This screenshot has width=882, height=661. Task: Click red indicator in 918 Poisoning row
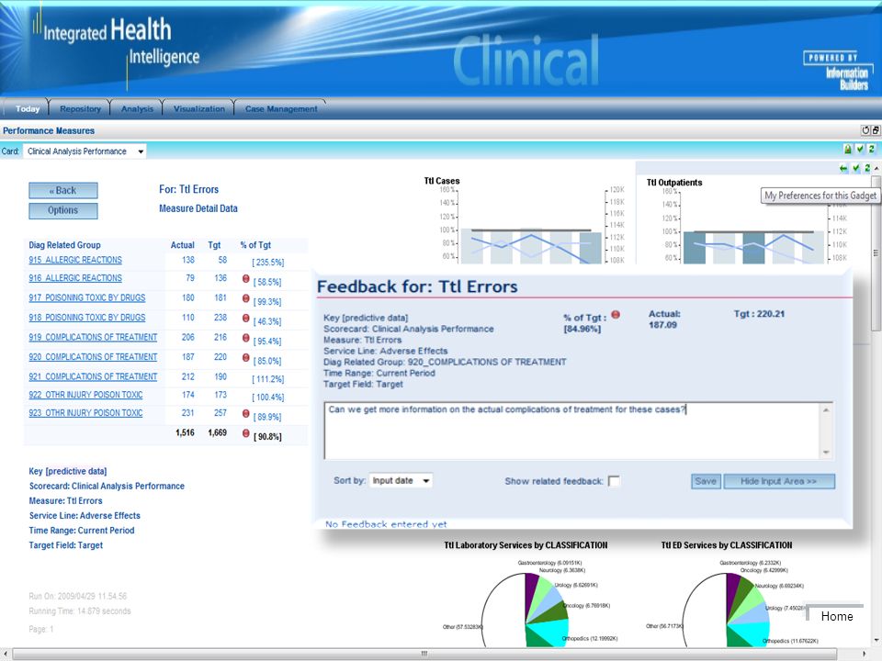click(x=246, y=318)
